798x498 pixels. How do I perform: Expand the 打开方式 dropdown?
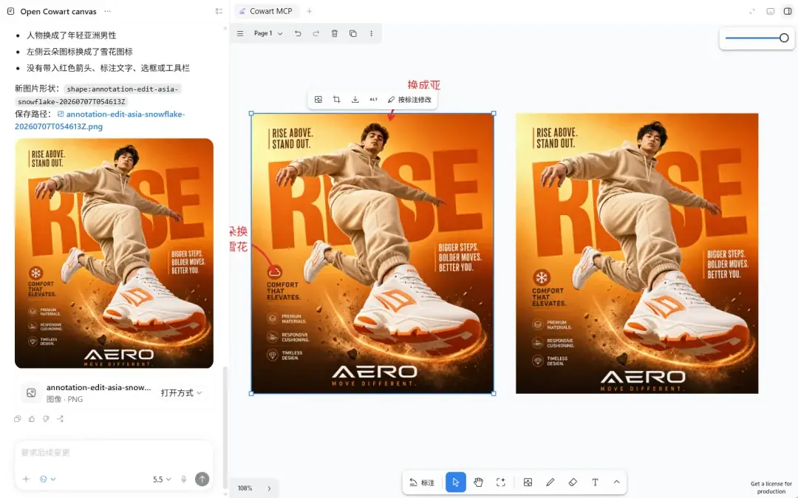click(181, 392)
